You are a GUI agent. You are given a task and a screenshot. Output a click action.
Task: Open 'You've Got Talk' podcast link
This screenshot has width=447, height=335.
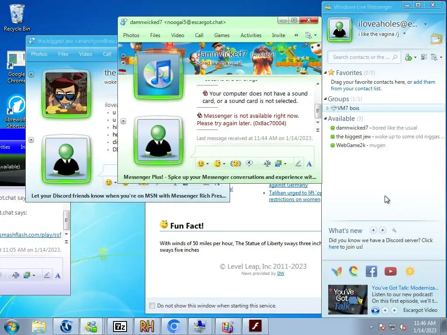[x=405, y=288]
